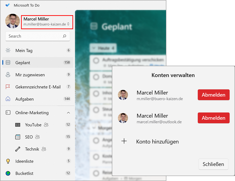The width and height of the screenshot is (235, 181).
Task: Click the home icon of Aufgaben
Action: [8, 99]
